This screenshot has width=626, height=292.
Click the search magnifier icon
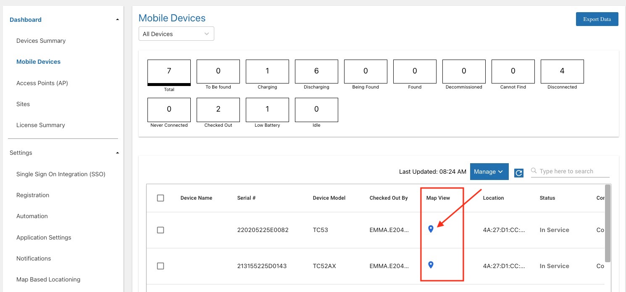pos(533,171)
